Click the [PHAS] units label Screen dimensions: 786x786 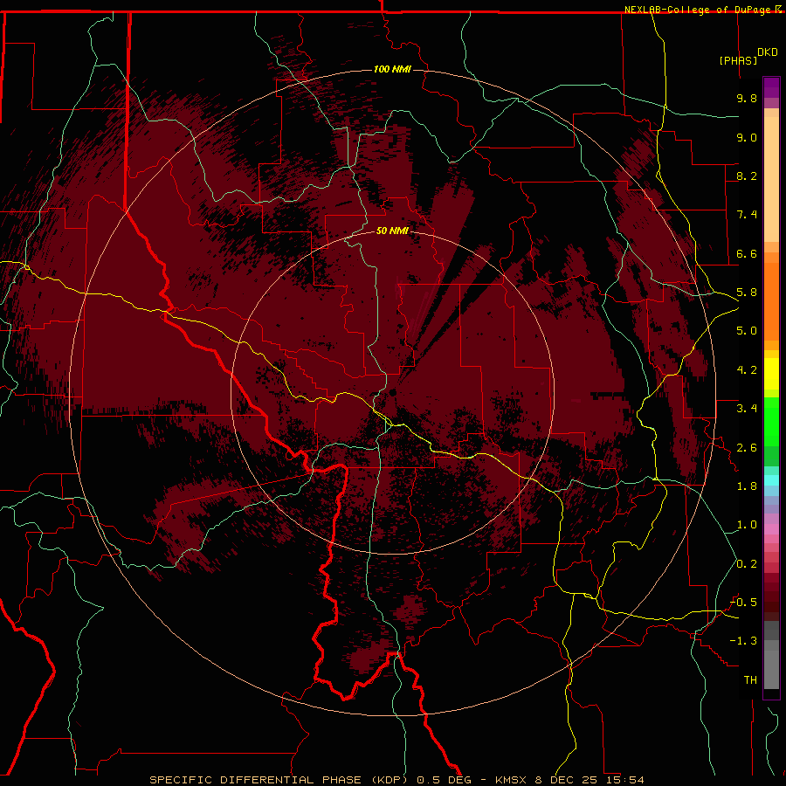pos(738,61)
